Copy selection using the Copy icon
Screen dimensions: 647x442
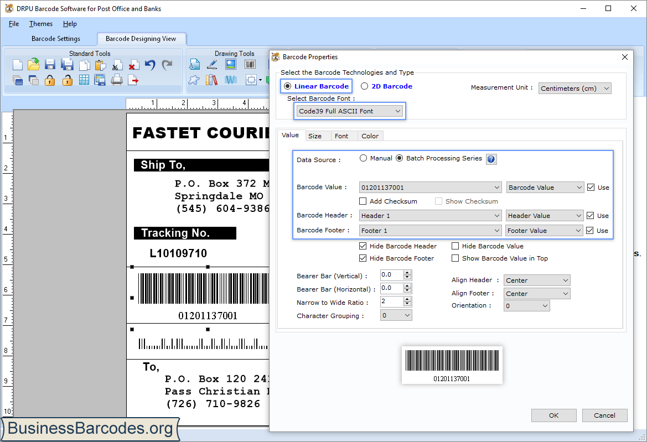click(84, 65)
